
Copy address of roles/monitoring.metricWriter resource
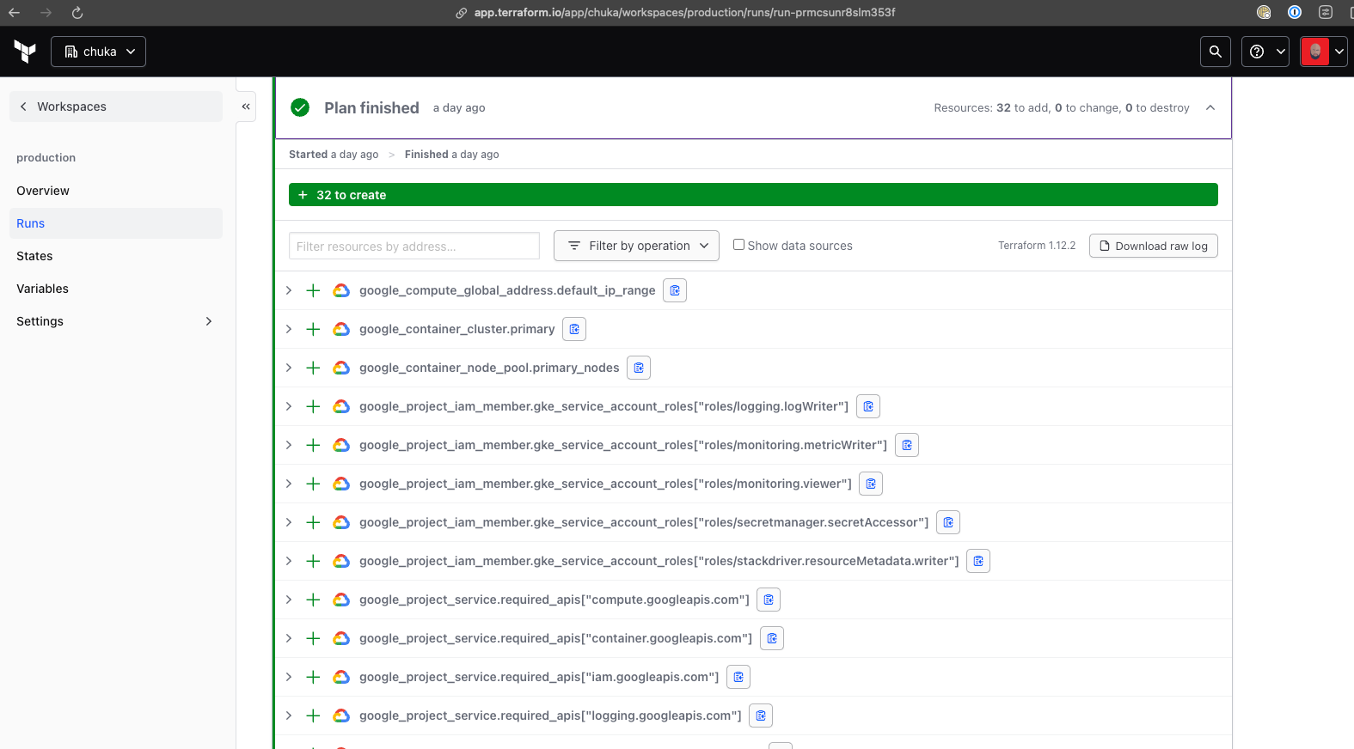pyautogui.click(x=907, y=445)
